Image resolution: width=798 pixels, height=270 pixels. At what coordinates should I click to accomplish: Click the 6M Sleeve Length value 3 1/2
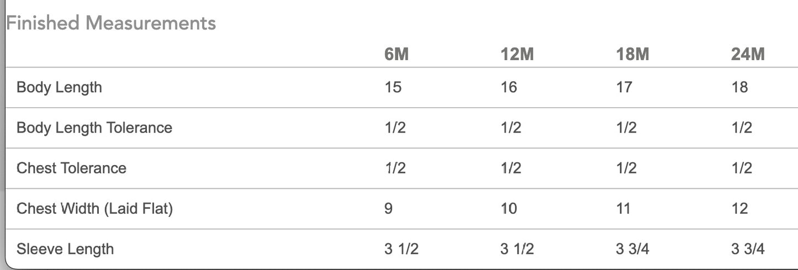[401, 249]
